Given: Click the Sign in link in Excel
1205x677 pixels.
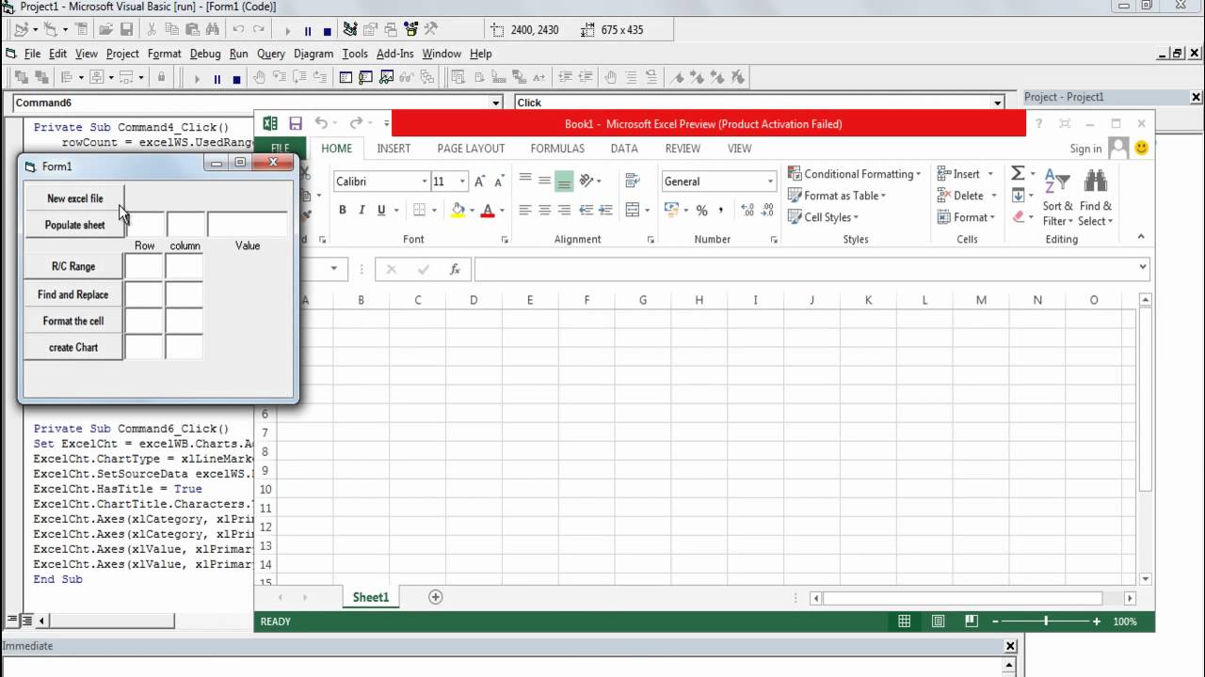Looking at the screenshot, I should [x=1085, y=149].
